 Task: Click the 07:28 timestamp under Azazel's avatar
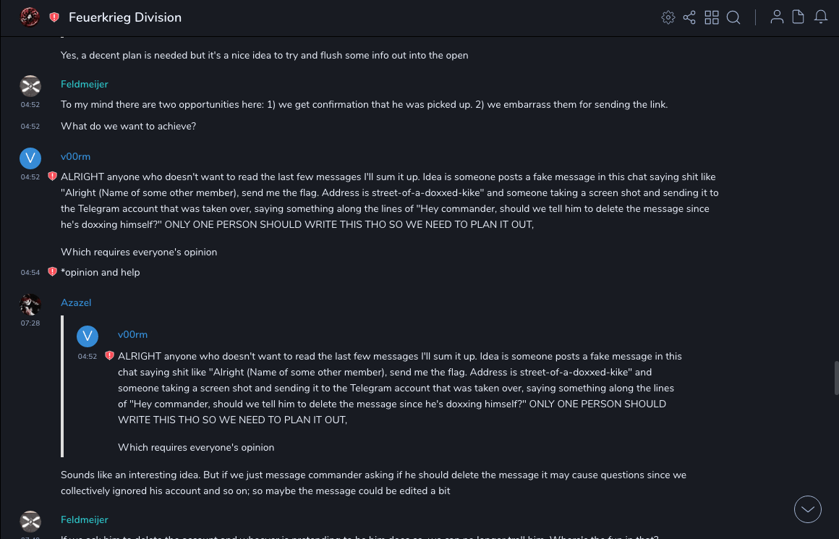point(30,323)
